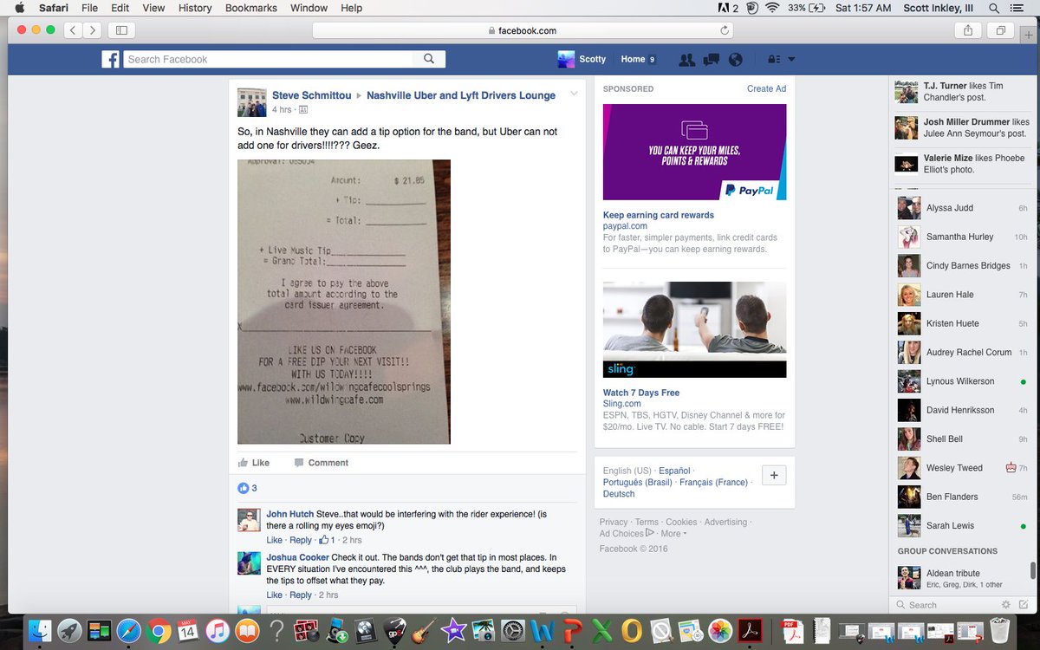Open iTunes from the Dock

218,630
